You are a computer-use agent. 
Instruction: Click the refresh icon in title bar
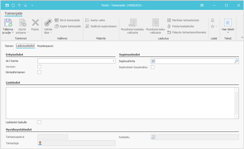click(x=13, y=5)
